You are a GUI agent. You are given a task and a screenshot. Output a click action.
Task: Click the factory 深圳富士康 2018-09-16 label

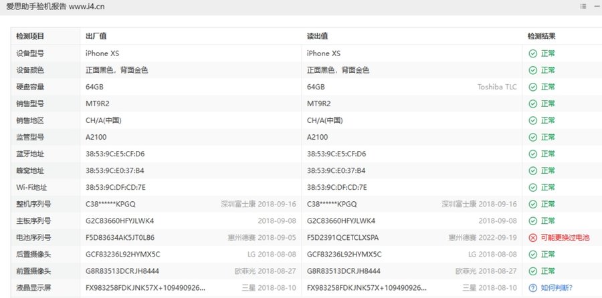(x=258, y=204)
